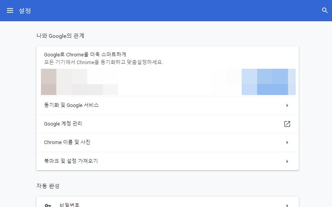Image resolution: width=332 pixels, height=207 pixels.
Task: Expand arrow for Chrome 이름 및 사진
Action: 287,143
